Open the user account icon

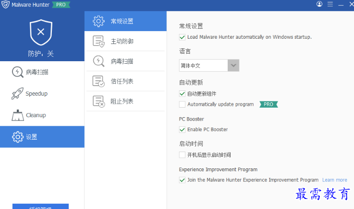pyautogui.click(x=319, y=4)
